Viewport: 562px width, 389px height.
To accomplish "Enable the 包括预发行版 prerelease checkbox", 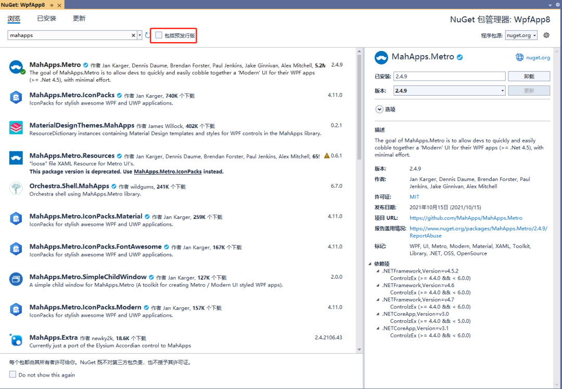I will coord(159,35).
